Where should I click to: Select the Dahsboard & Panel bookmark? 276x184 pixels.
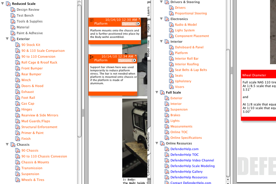pos(189,47)
